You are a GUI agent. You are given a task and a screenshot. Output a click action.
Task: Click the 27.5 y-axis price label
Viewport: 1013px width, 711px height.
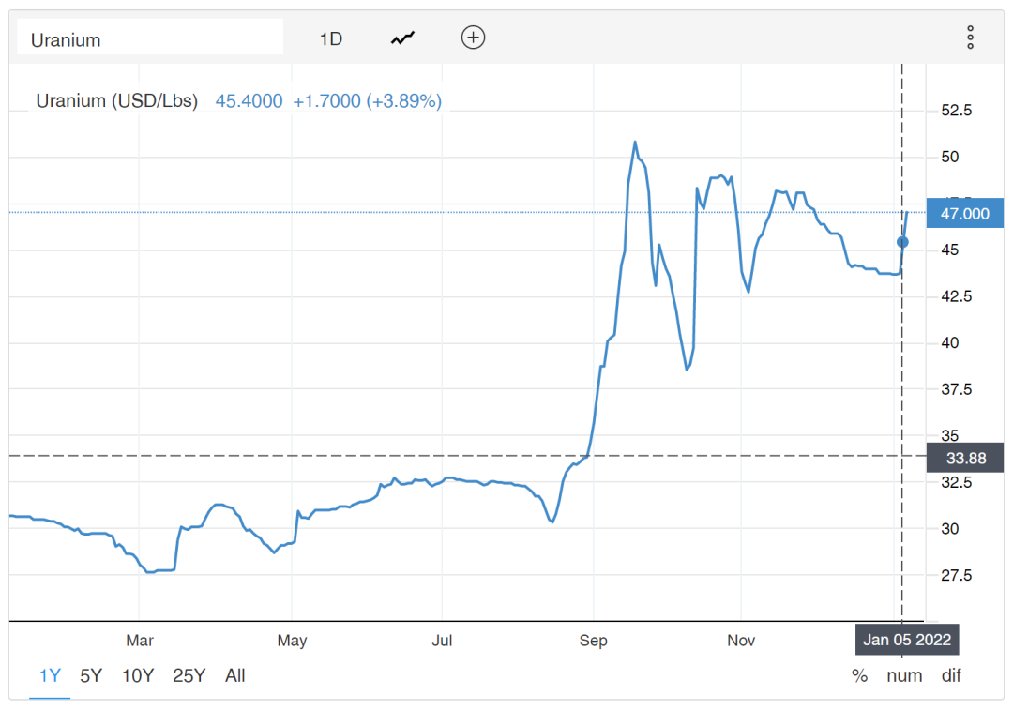(x=956, y=575)
